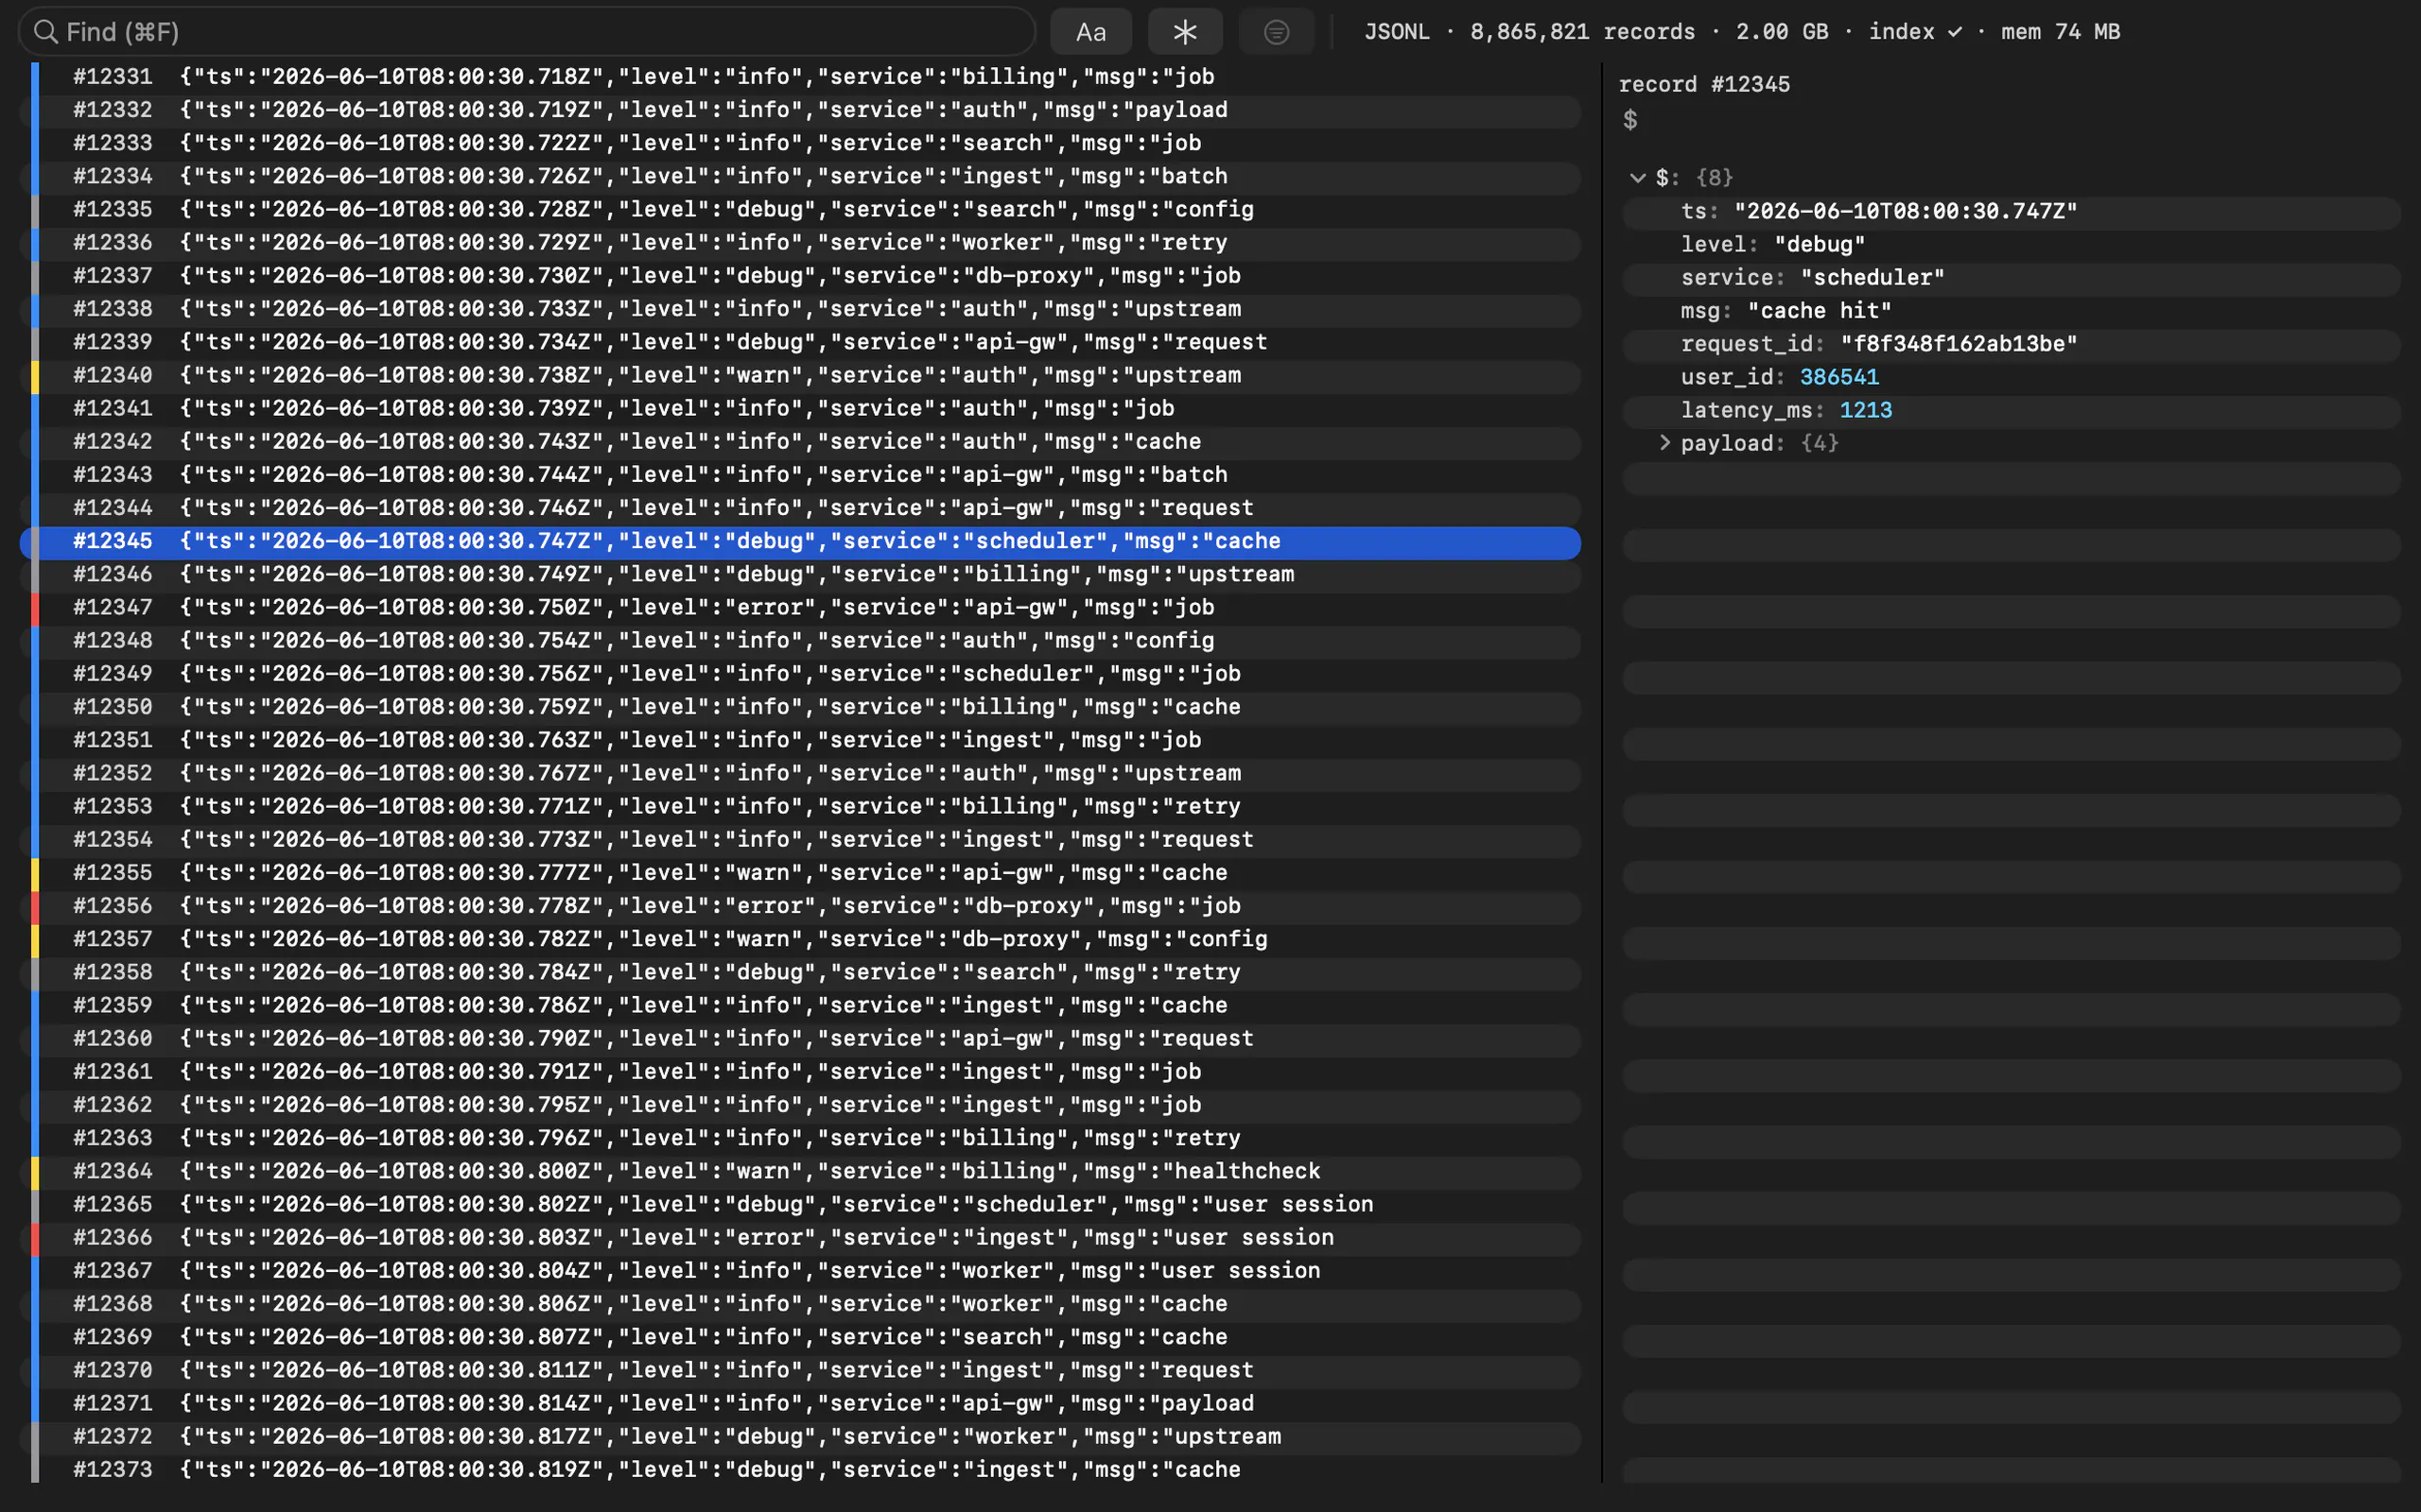Toggle the filter lines button
Viewport: 2421px width, 1512px height.
(1276, 32)
